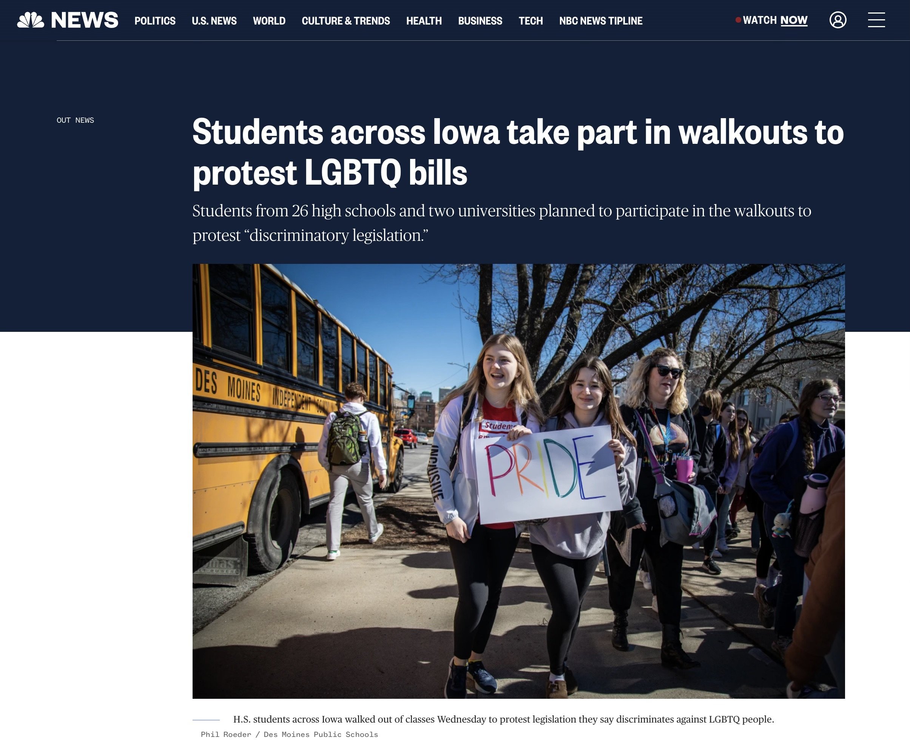Open Culture & Trends section
This screenshot has width=910, height=749.
coord(345,21)
